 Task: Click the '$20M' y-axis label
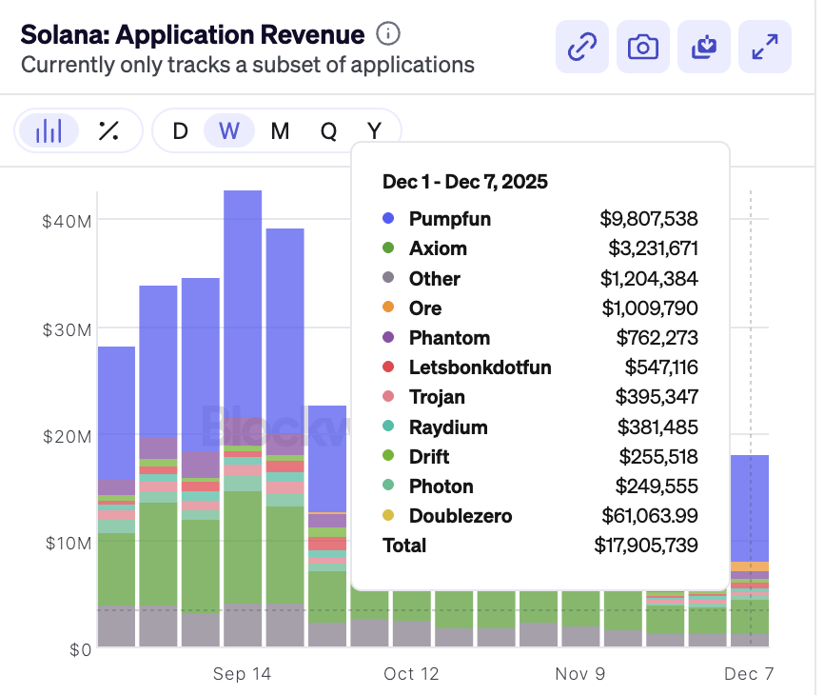point(68,436)
